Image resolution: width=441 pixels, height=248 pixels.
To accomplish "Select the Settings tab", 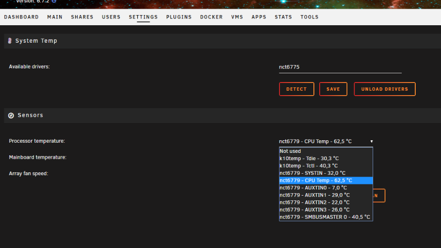I will 143,17.
